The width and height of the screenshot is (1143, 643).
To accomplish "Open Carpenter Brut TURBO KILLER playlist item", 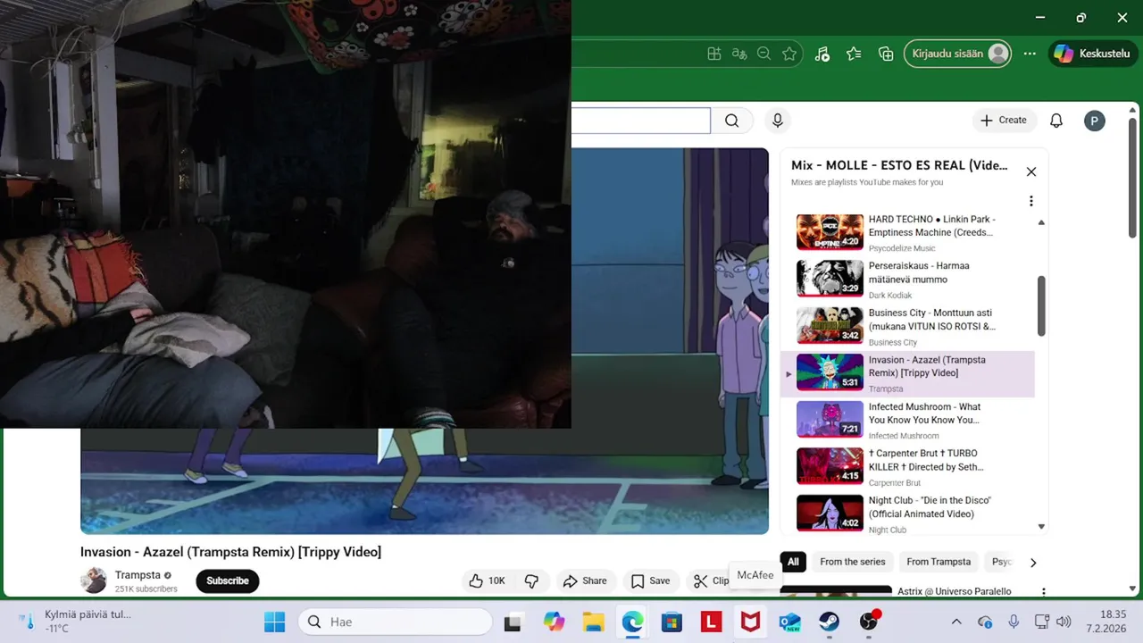I will point(908,467).
